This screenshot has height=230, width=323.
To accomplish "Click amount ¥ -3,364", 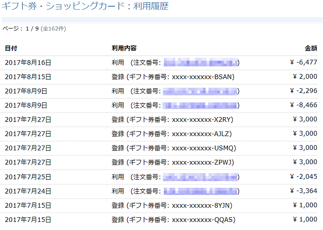I will tap(304, 191).
